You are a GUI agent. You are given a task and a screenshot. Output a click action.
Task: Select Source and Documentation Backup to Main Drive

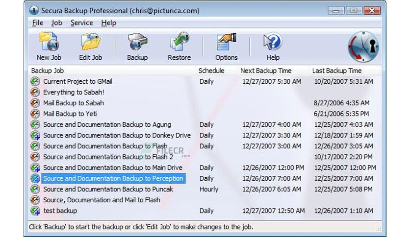pos(113,167)
